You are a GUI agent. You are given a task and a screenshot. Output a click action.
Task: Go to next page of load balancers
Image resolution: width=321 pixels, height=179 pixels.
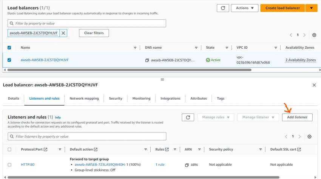(x=304, y=35)
